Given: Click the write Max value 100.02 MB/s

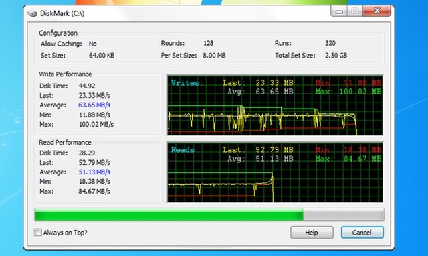Looking at the screenshot, I should click(96, 124).
